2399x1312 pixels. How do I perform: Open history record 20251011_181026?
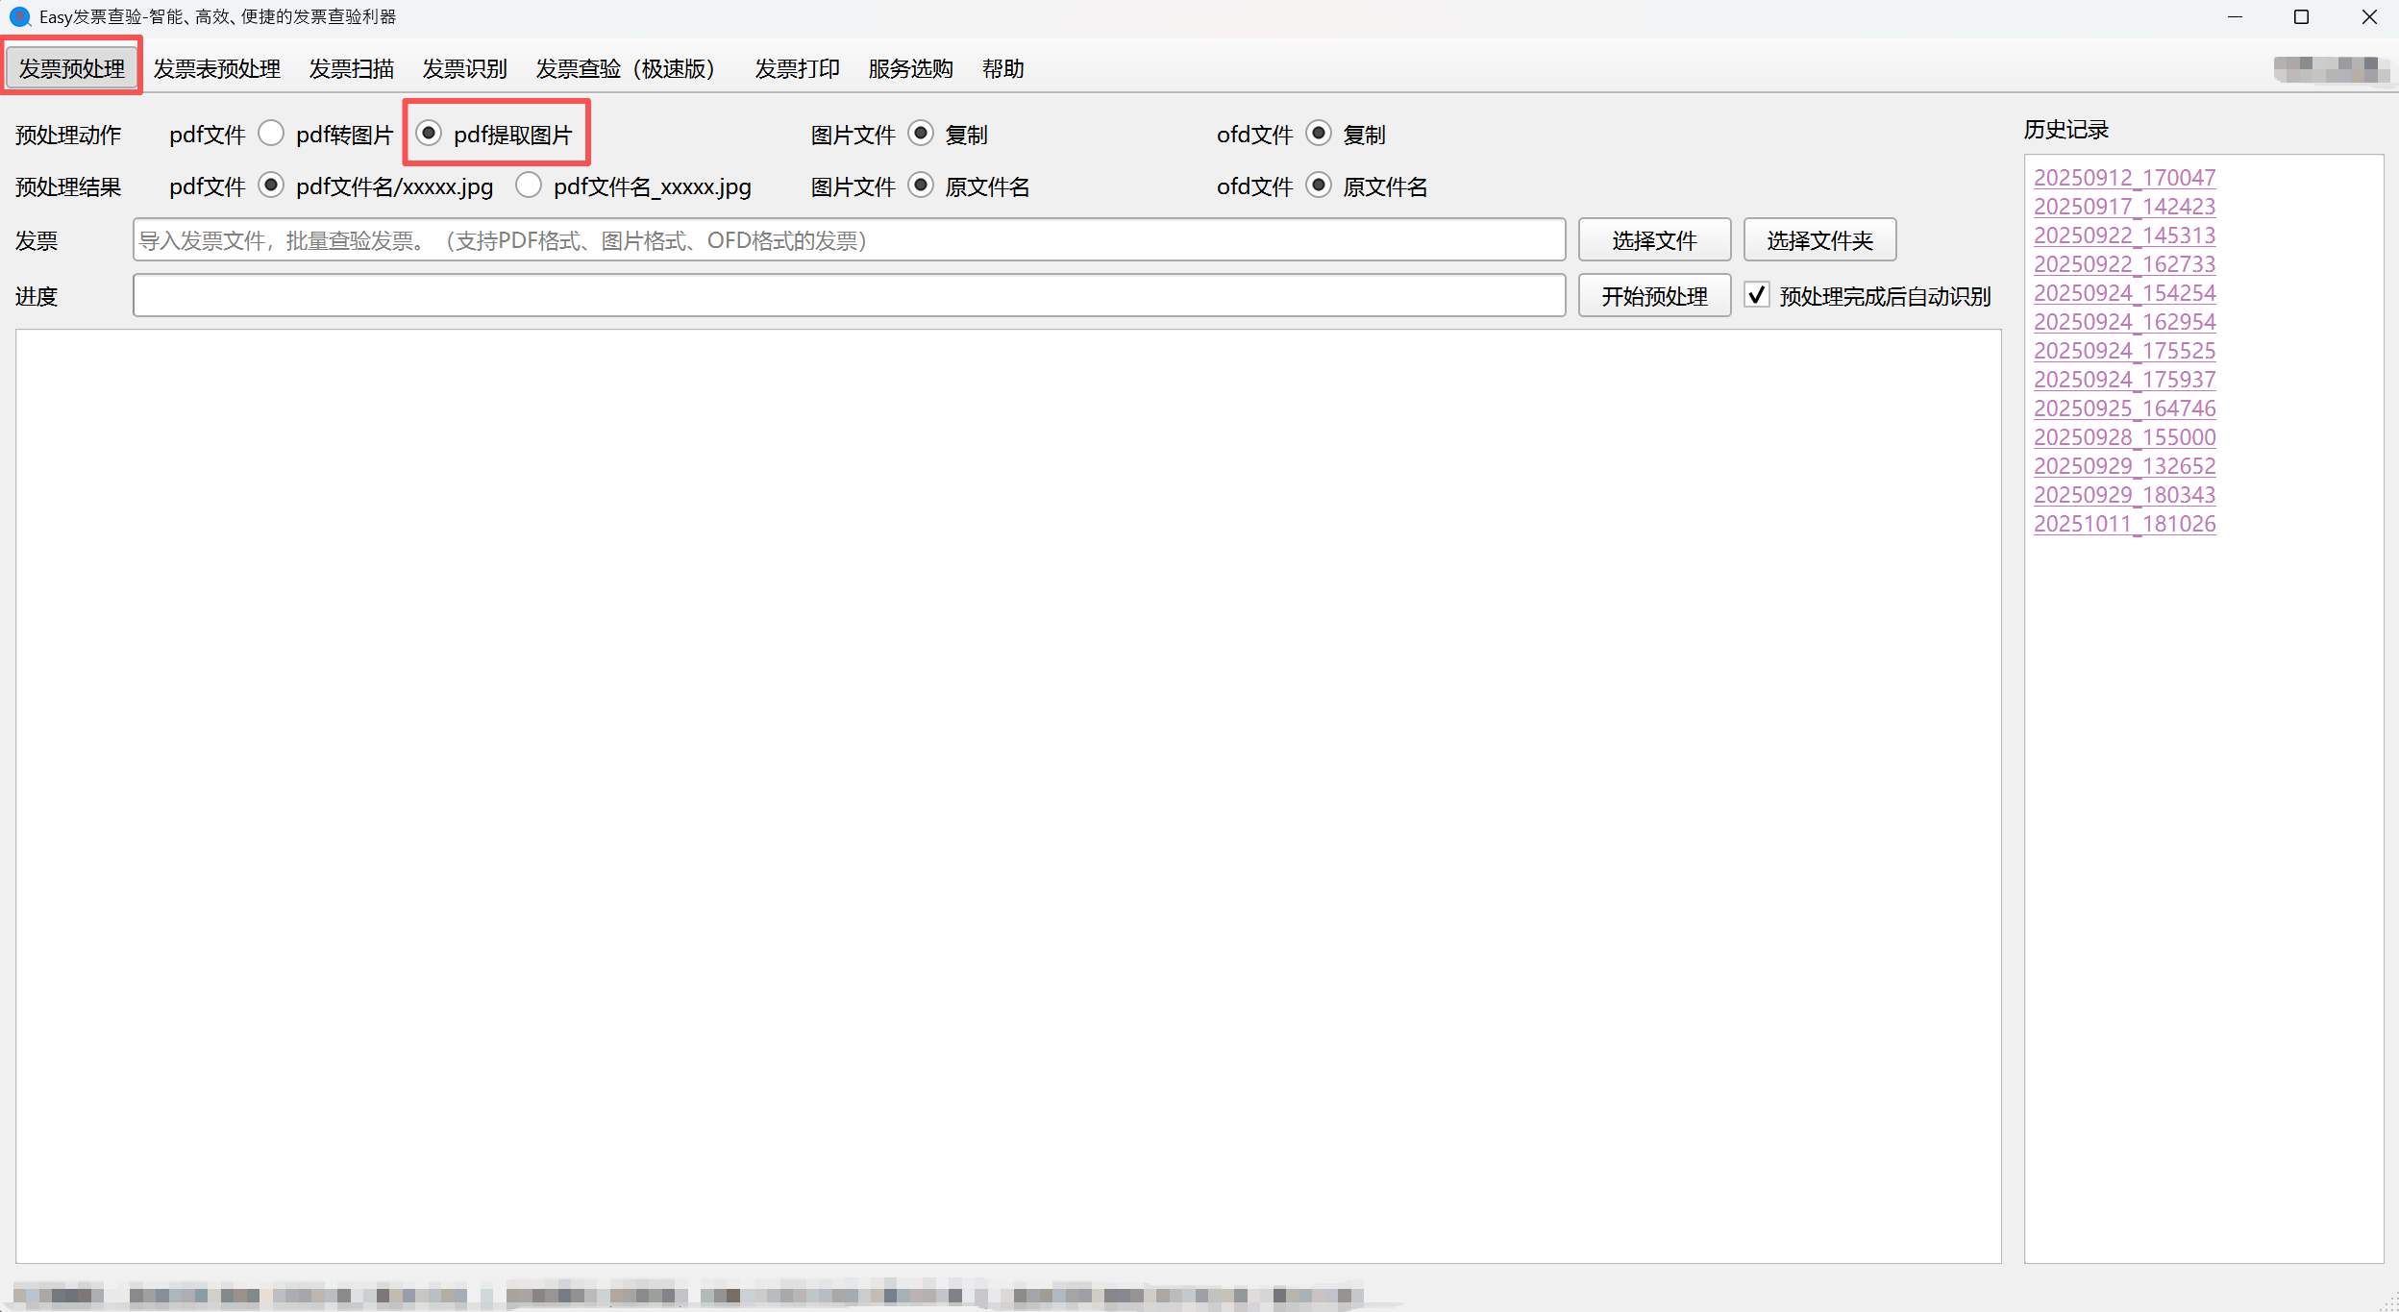[2124, 524]
